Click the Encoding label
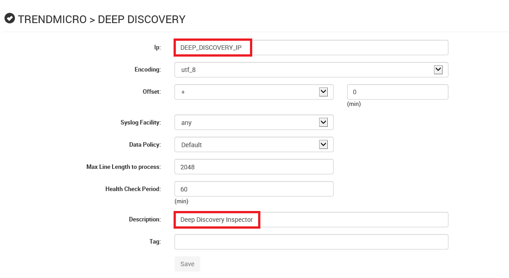Viewport: 509px width, 278px height. 148,70
